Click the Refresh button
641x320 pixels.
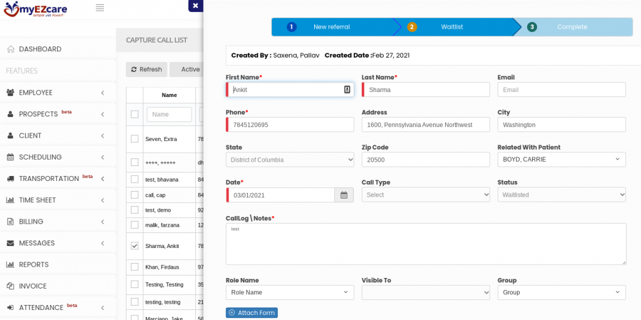(x=146, y=70)
